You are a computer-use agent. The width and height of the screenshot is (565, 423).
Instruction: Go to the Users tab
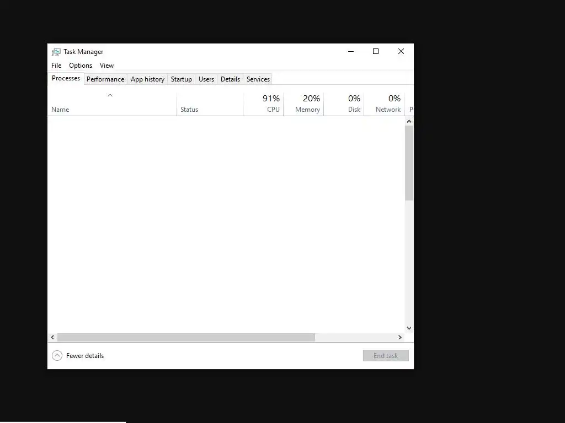pos(206,79)
